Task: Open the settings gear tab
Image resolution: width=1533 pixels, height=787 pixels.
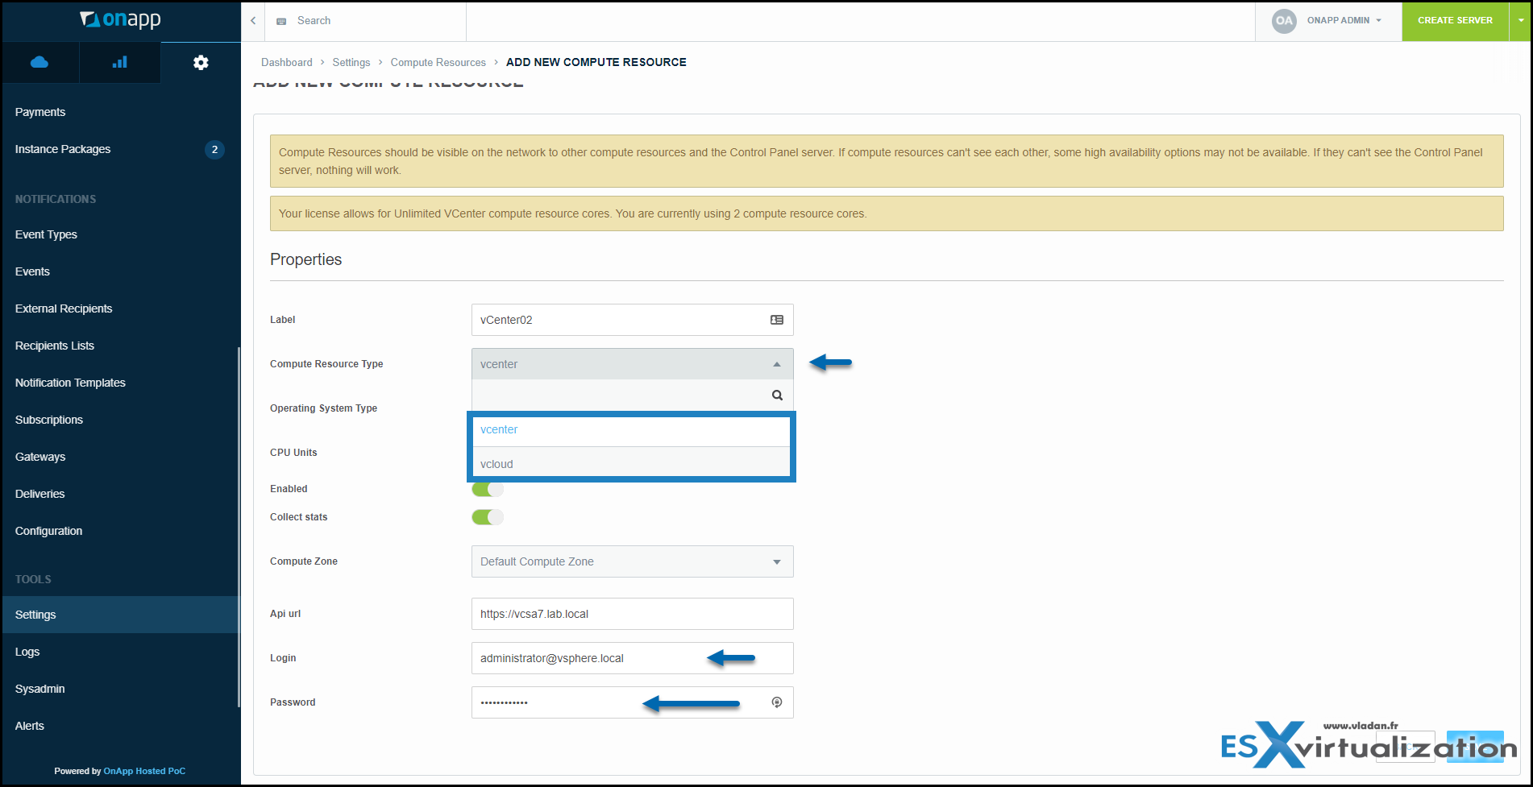Action: click(201, 62)
